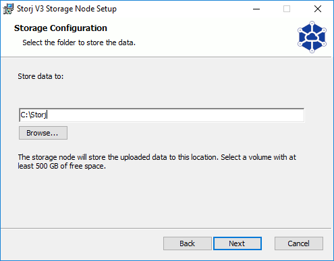Image resolution: width=334 pixels, height=261 pixels.
Task: Click the cloud shape inside the Storj logo
Action: (x=312, y=37)
